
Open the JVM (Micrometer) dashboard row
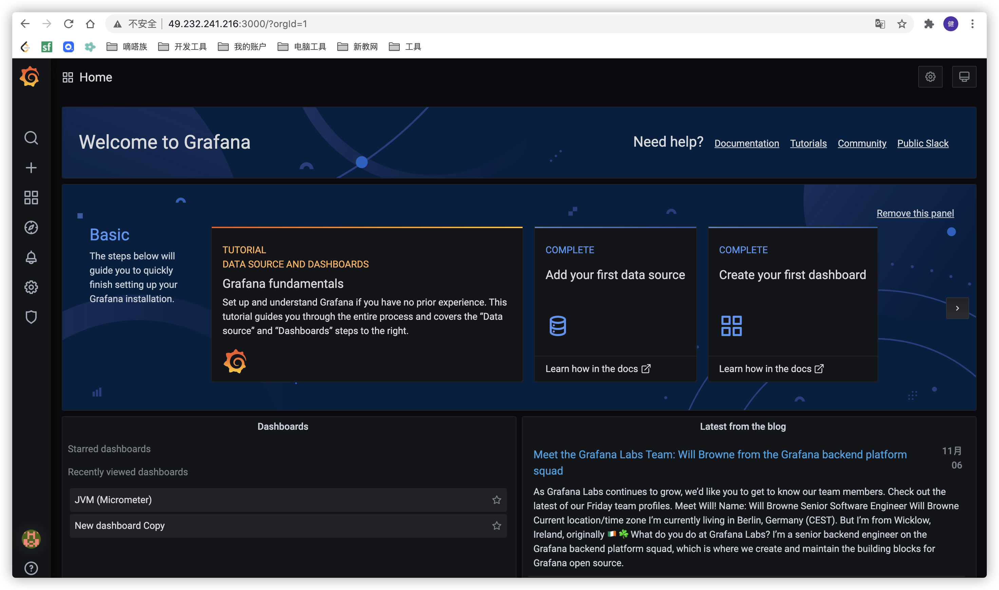[288, 500]
